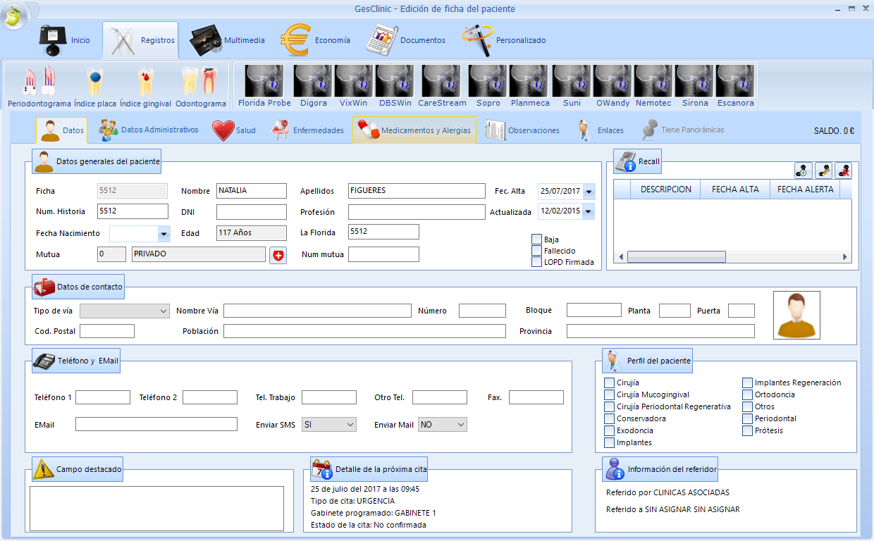Viewport: 874px width, 541px height.
Task: Click the Teléfono 1 input field
Action: 103,397
